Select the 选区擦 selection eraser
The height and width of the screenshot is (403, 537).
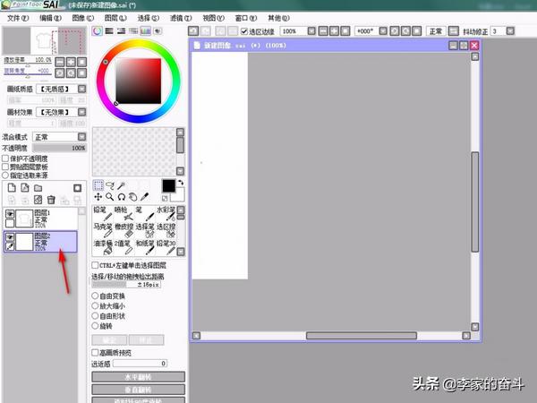(x=166, y=230)
